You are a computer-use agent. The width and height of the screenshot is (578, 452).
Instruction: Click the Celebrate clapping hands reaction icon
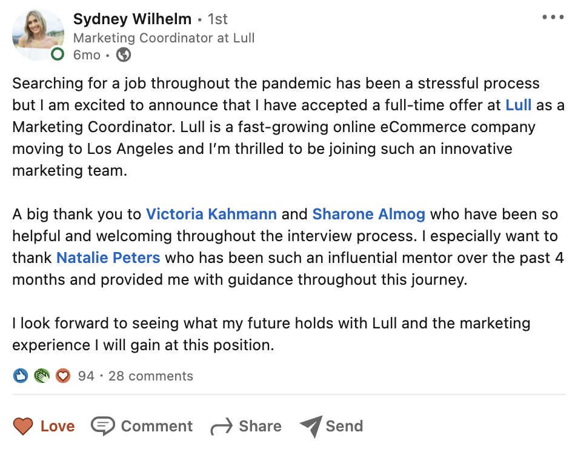point(41,376)
